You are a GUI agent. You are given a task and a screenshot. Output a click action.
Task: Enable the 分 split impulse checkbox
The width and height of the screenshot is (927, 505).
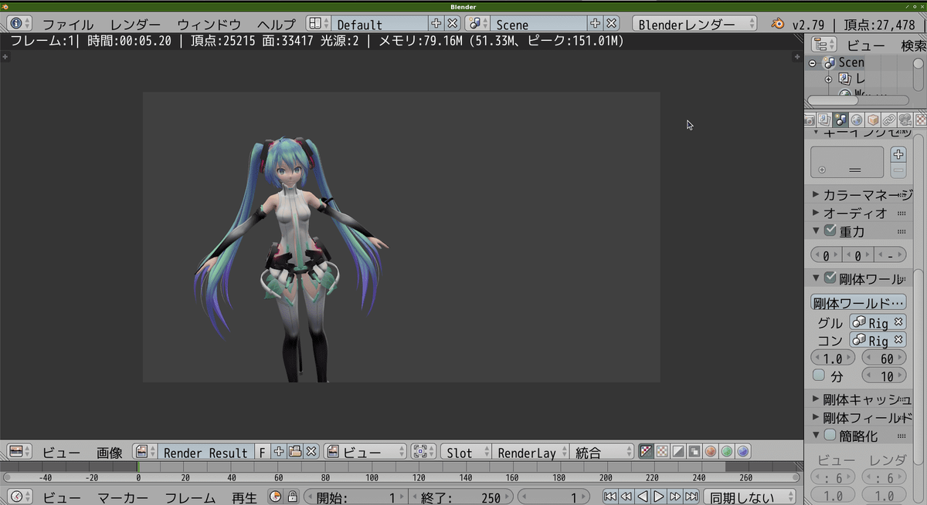[819, 375]
